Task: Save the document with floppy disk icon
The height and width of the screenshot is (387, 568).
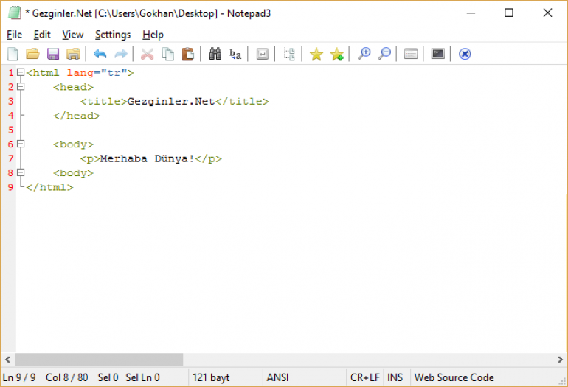Action: (53, 54)
